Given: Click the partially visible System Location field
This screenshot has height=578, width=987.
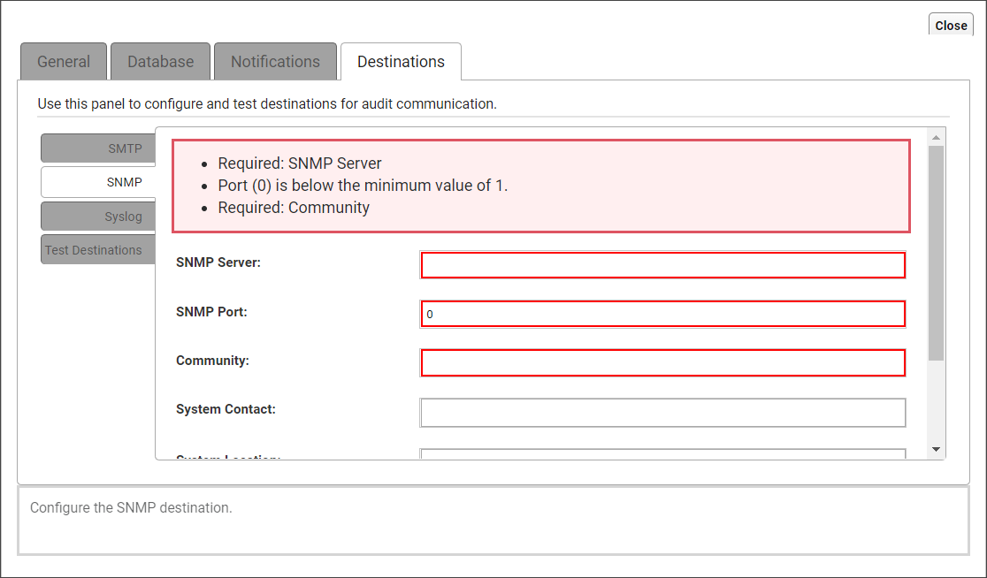Looking at the screenshot, I should [x=662, y=454].
